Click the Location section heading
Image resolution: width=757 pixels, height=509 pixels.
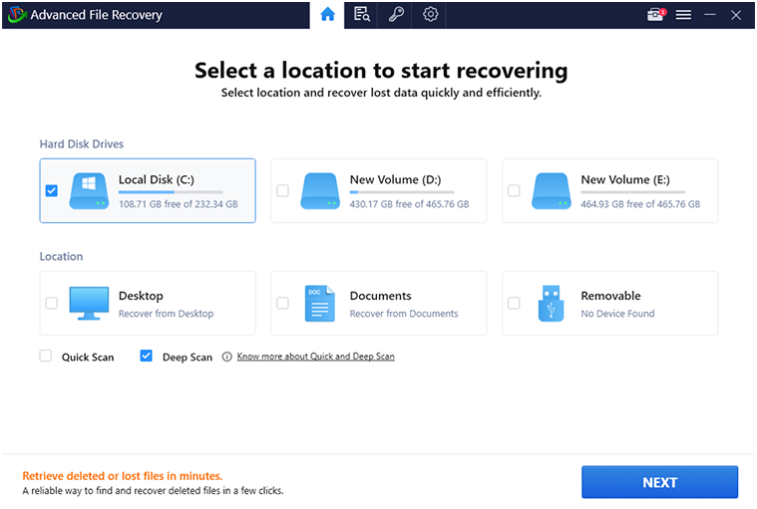(61, 256)
